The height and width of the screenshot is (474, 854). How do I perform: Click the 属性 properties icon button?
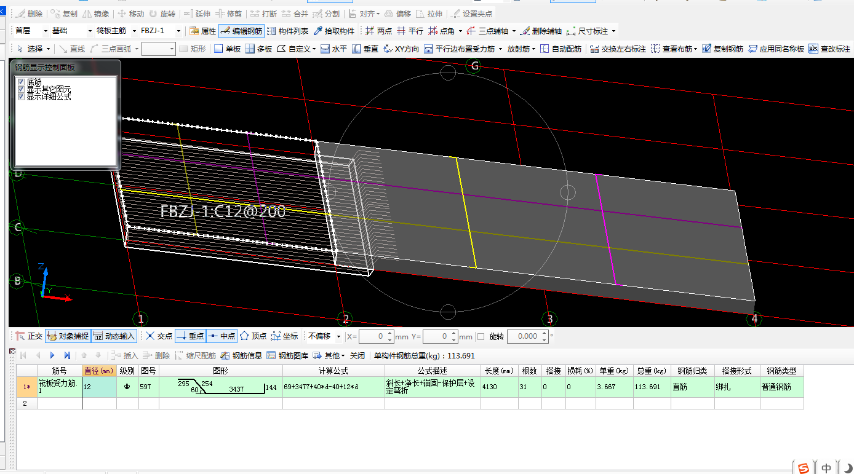tap(202, 31)
